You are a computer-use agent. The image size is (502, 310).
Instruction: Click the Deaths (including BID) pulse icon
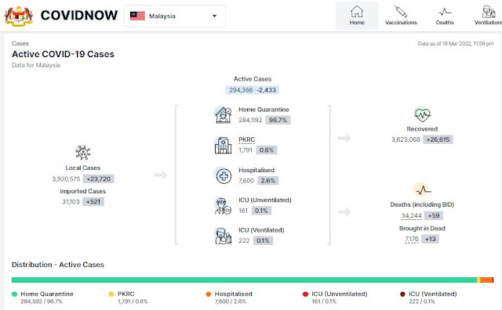pos(422,189)
